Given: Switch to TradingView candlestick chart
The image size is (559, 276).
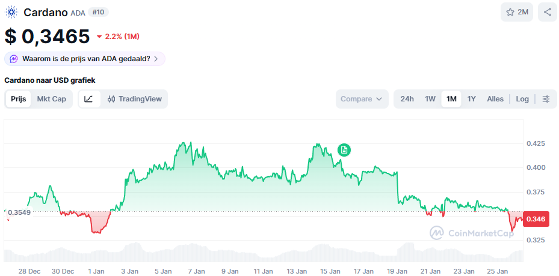Looking at the screenshot, I should 135,99.
